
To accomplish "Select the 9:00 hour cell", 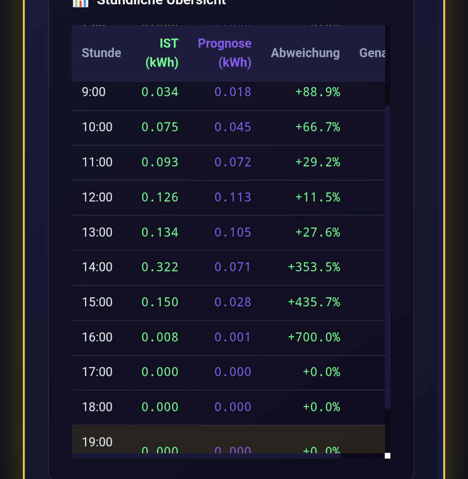I will click(94, 92).
